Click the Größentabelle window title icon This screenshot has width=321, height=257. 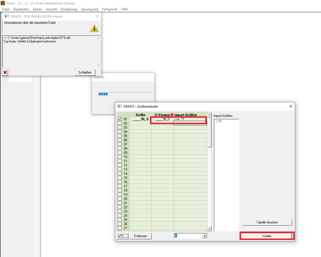tap(120, 106)
